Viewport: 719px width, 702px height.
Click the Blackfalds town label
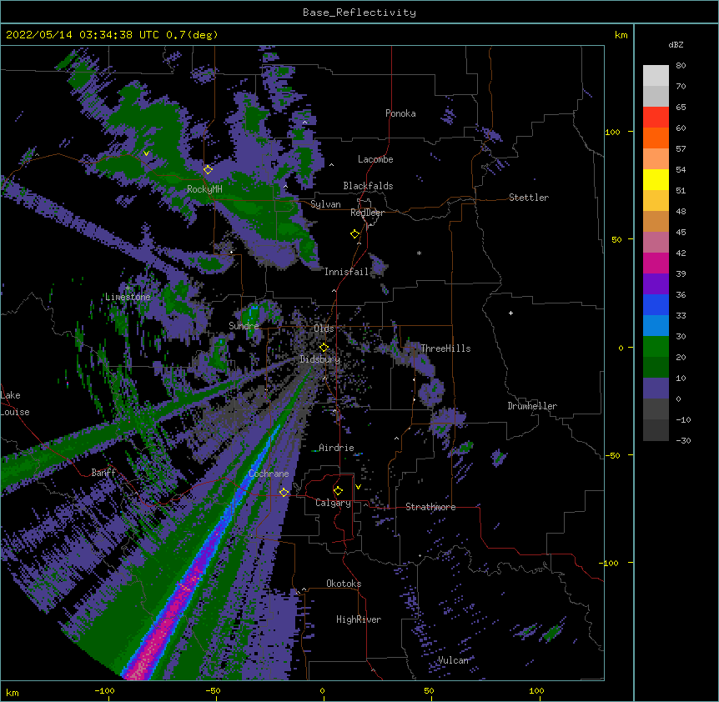pyautogui.click(x=368, y=186)
